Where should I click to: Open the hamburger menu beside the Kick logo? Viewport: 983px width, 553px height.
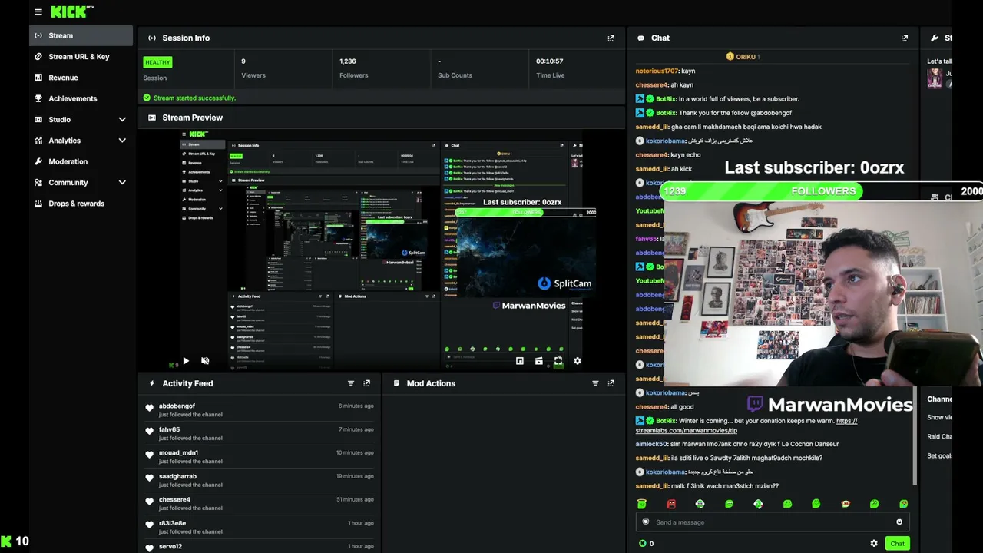pyautogui.click(x=38, y=12)
